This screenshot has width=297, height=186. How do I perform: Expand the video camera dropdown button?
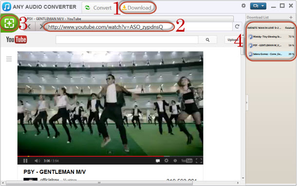[x=258, y=6]
